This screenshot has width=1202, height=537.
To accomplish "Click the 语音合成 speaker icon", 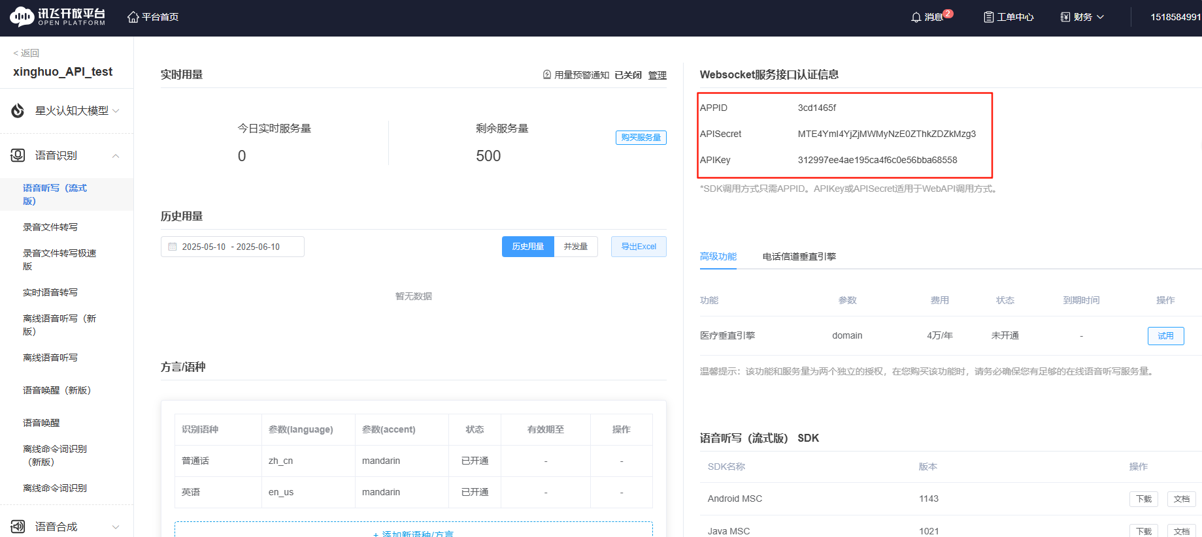I will (x=18, y=527).
